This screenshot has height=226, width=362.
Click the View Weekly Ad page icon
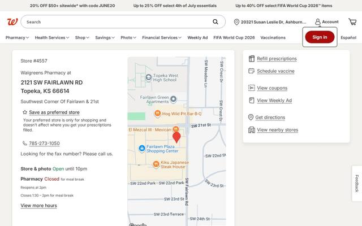point(251,101)
